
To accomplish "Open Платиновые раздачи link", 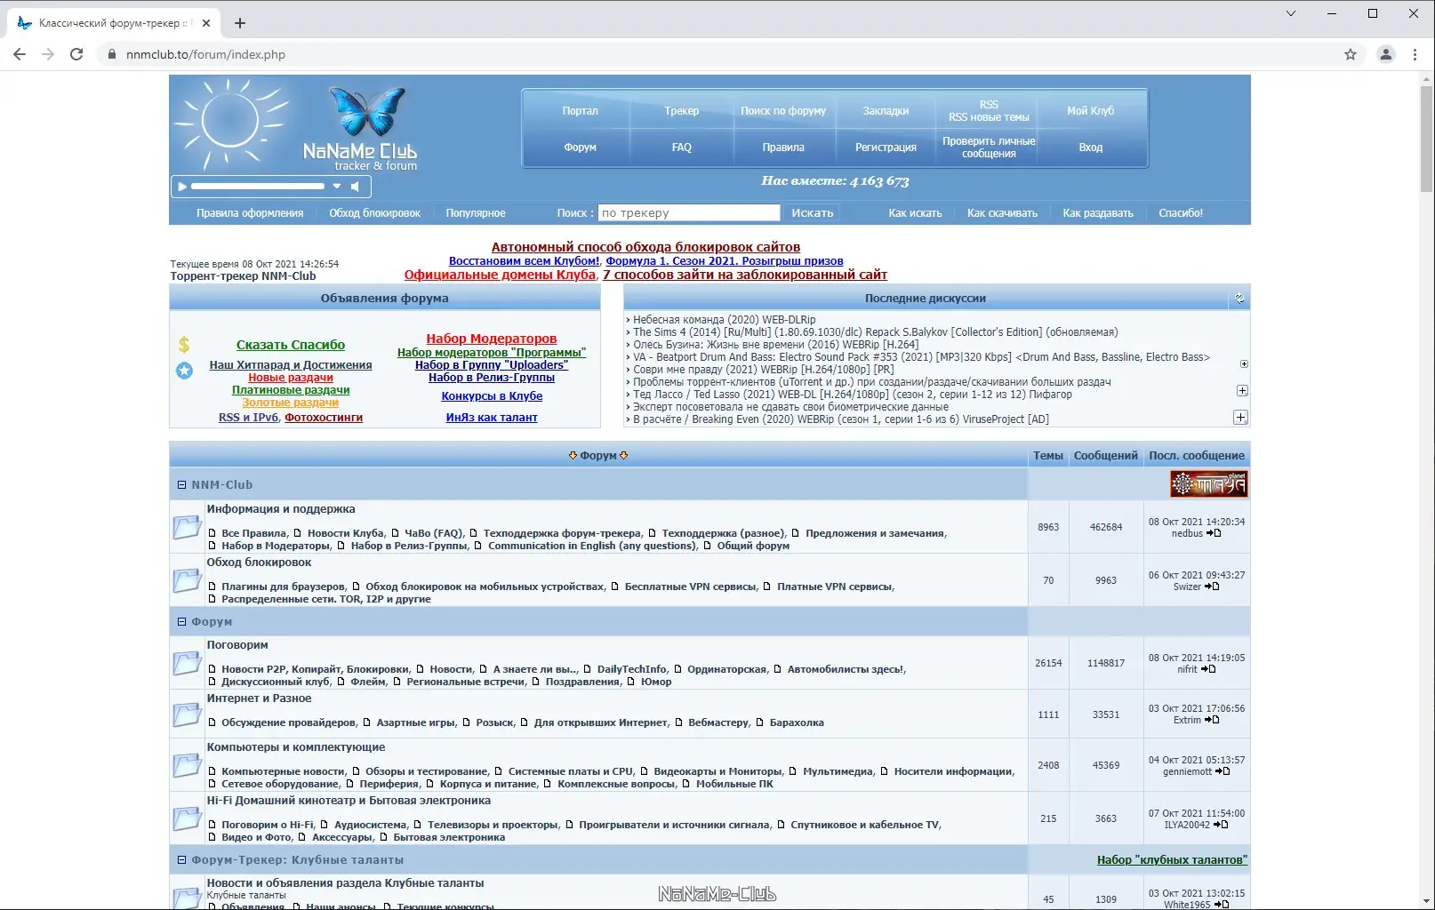I will point(291,390).
